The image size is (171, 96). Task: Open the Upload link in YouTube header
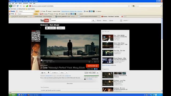pos(111,21)
